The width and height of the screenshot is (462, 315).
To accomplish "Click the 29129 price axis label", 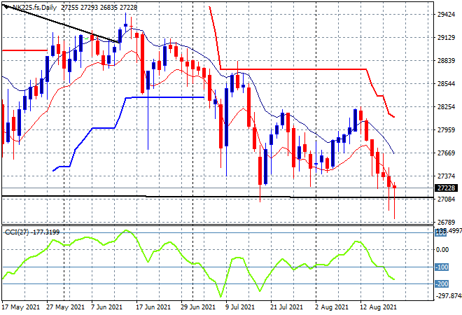I will coord(446,38).
